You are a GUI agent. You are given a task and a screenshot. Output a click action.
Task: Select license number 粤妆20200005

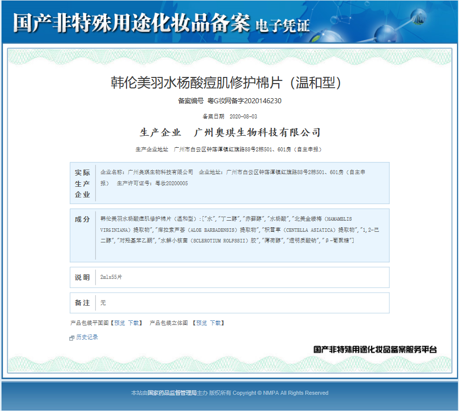tap(172, 183)
